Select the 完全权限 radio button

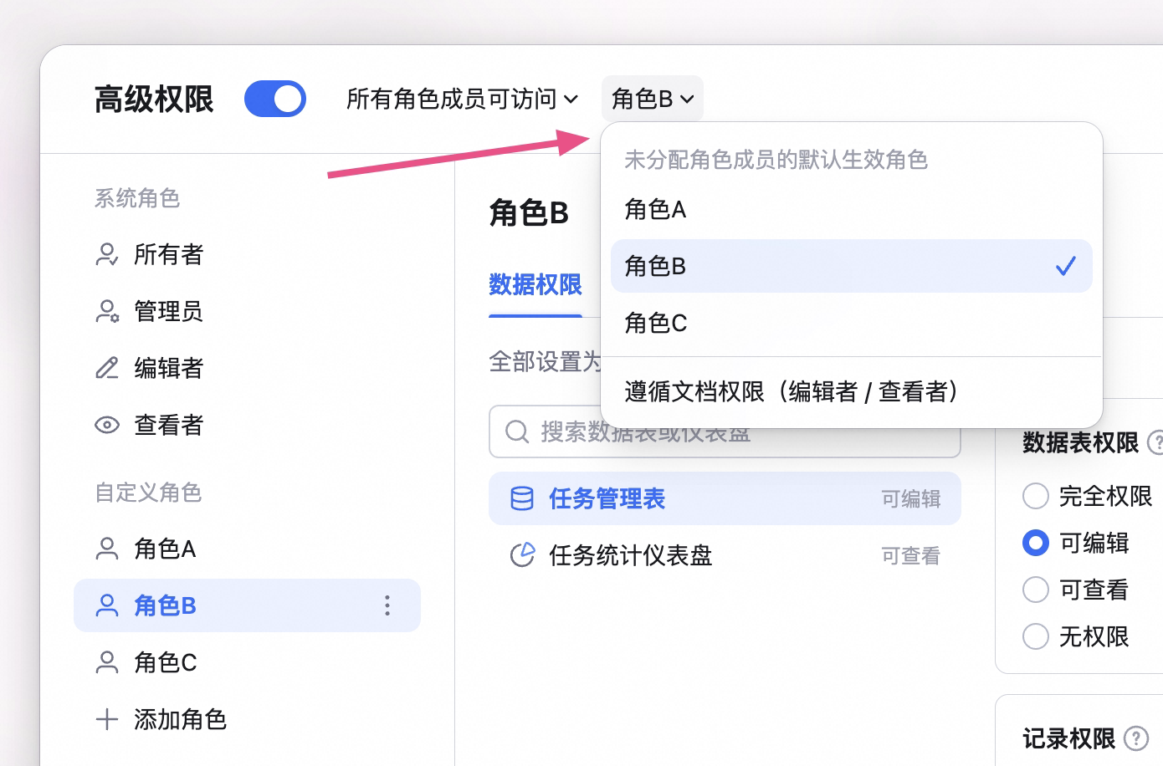[x=1035, y=496]
